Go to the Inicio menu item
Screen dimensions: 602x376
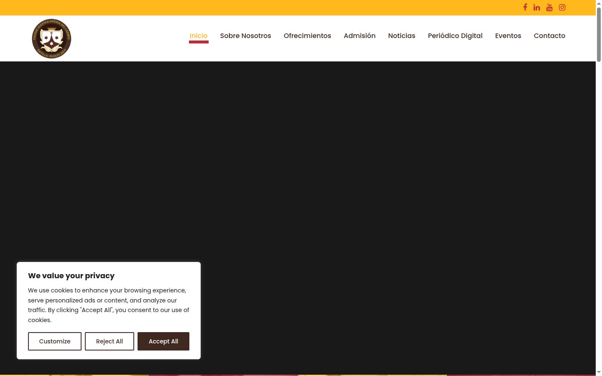[199, 36]
